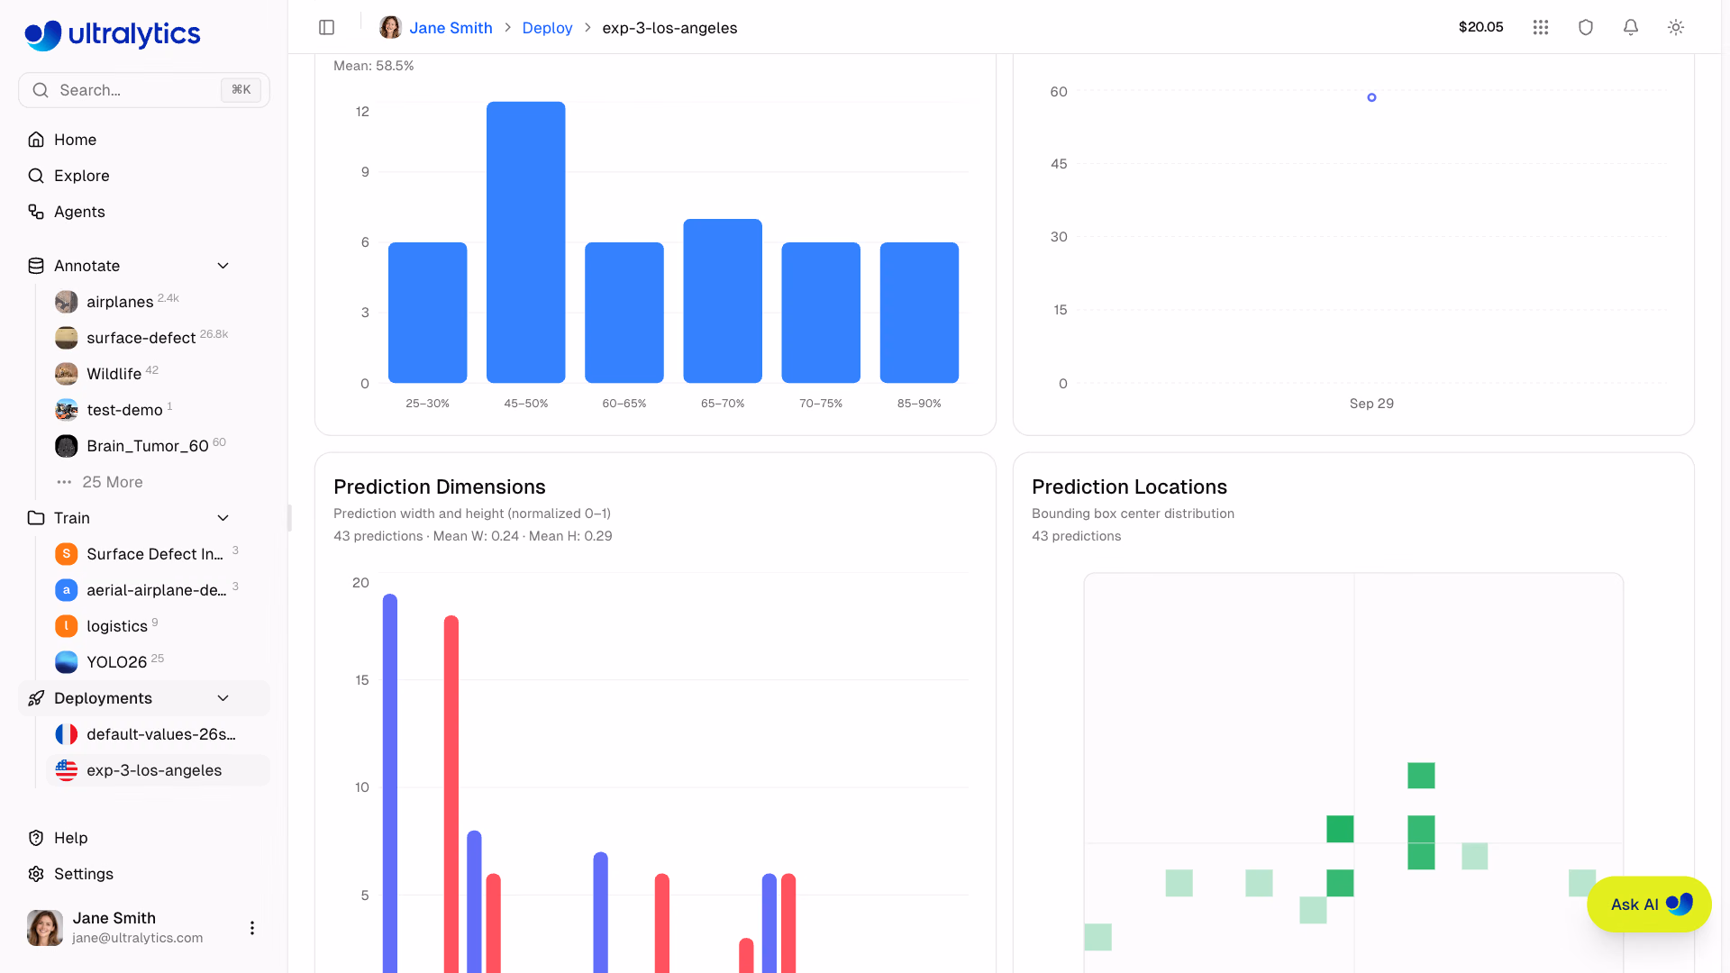Screen dimensions: 1730x973
Task: Click Jane Smith breadcrumb link
Action: 451,28
